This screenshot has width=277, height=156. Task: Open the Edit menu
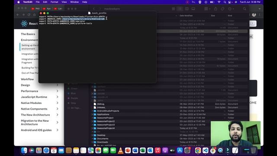pos(45,2)
